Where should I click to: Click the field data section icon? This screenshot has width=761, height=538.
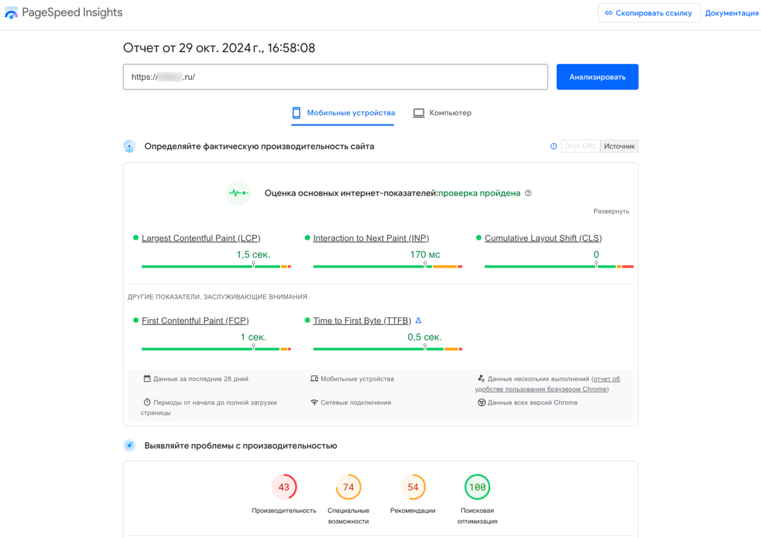pos(129,147)
